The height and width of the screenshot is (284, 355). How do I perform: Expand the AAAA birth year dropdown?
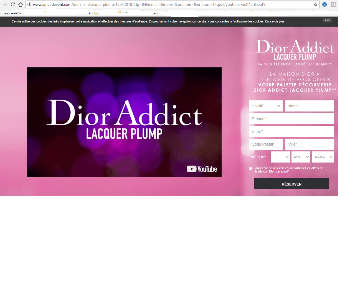pyautogui.click(x=323, y=157)
